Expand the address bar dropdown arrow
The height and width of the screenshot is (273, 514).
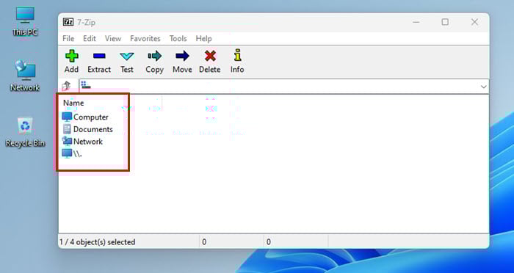(x=483, y=87)
